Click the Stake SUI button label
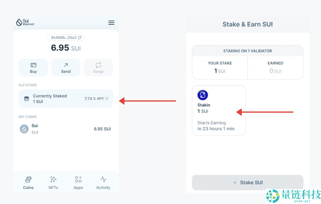This screenshot has height=204, width=321. pos(251,183)
